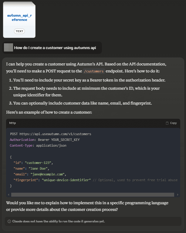Open the autumn_api_reference text attachment
This screenshot has width=186, height=233.
click(19, 20)
